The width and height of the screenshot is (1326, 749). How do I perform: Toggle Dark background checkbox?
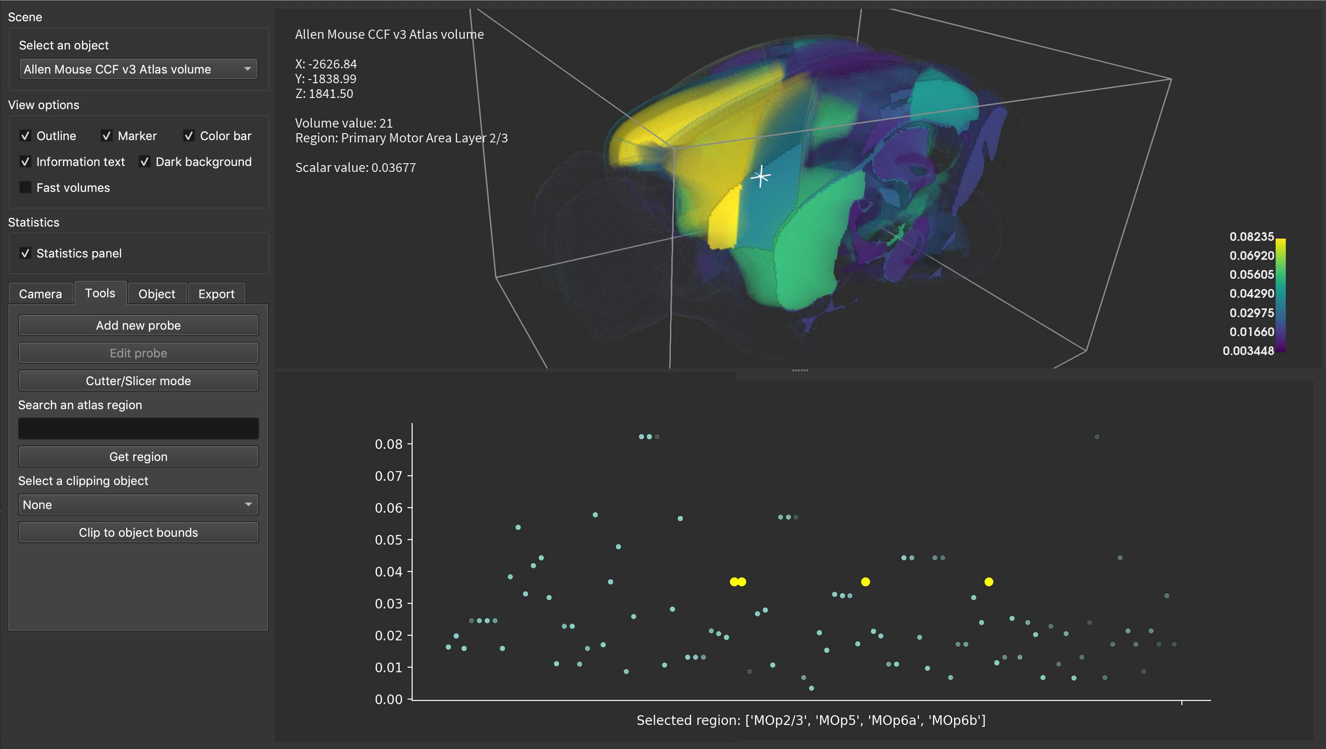point(145,162)
